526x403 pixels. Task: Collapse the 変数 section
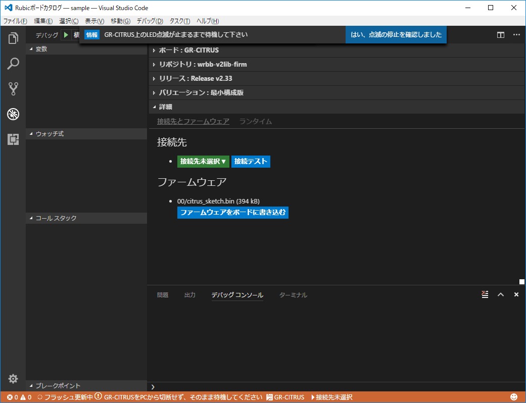pyautogui.click(x=86, y=49)
